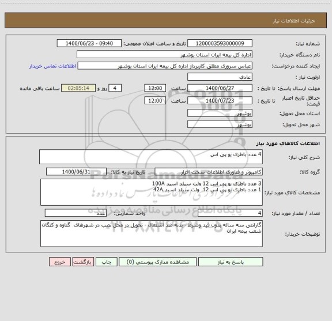Image resolution: width=332 pixels, height=321 pixels.
Task: Click the need date field 1400/06/31
Action: coord(76,172)
